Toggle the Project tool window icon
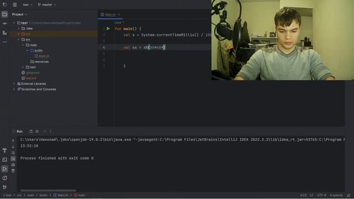The image size is (354, 199). tap(4, 14)
